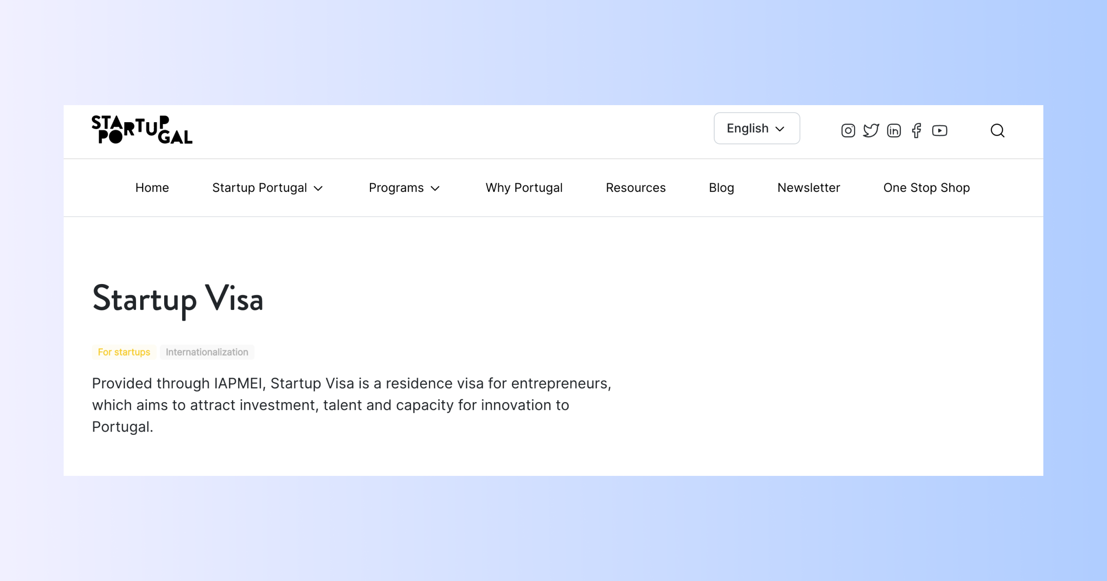Open the YouTube channel icon

click(x=940, y=131)
